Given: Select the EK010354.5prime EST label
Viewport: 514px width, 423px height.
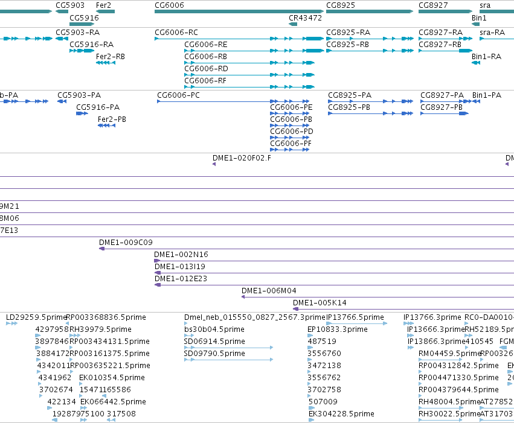Looking at the screenshot, I should tap(112, 378).
